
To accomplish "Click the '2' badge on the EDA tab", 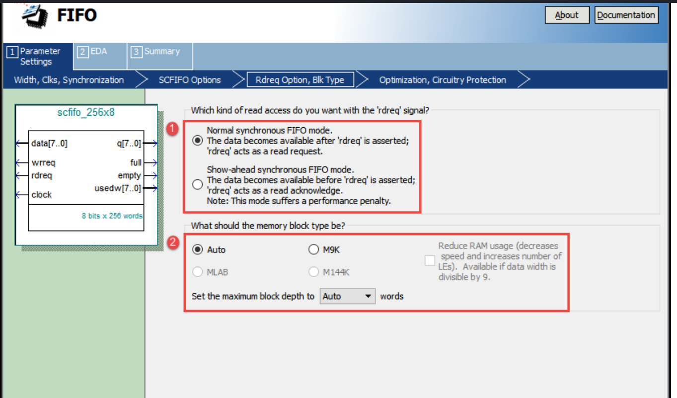I will (81, 51).
